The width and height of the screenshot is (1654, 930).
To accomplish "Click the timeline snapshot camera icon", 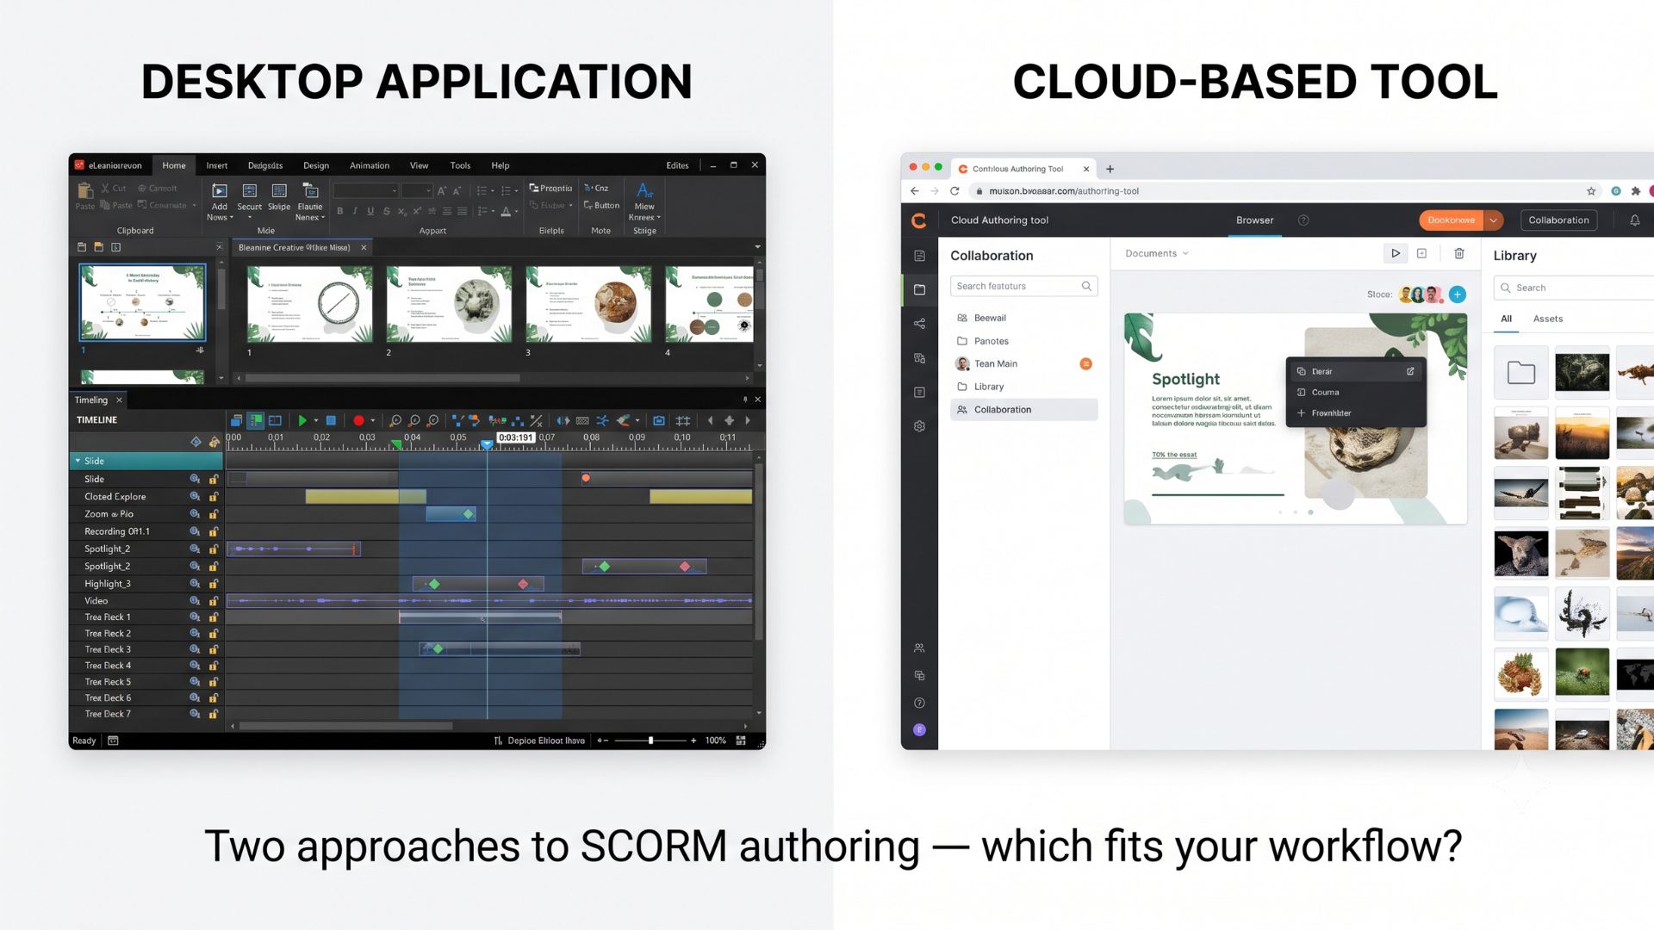I will pos(659,420).
